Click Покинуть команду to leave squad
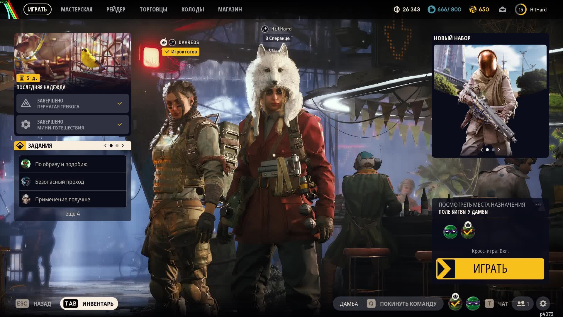563x317 pixels. [408, 304]
